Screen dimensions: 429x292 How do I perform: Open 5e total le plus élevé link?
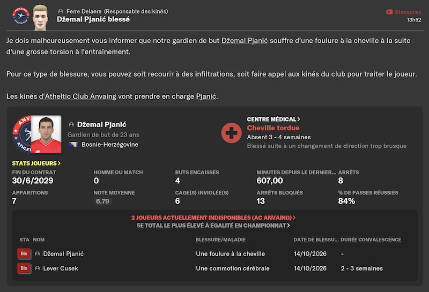click(x=213, y=226)
